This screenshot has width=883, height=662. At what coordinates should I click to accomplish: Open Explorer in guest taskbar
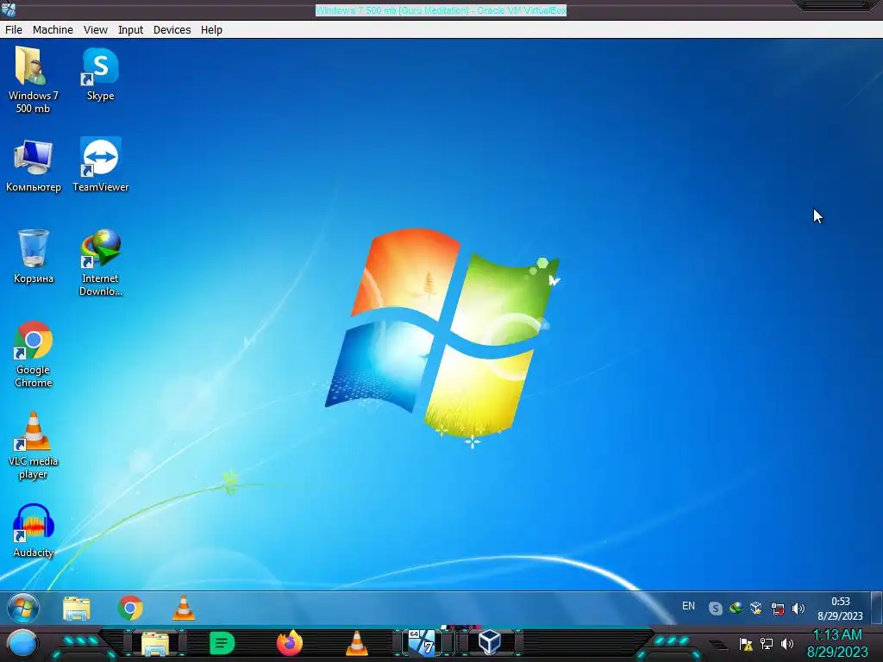[77, 608]
